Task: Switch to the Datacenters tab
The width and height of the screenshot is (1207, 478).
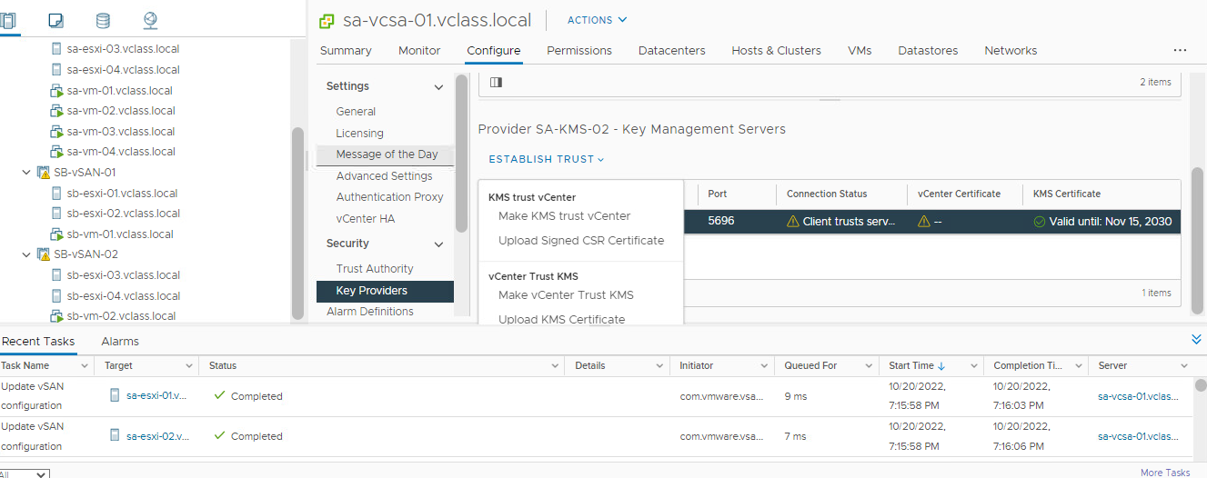Action: tap(672, 51)
